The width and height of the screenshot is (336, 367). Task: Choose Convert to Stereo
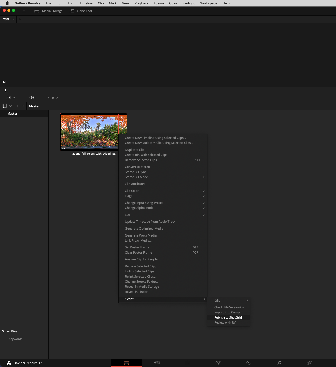(163, 167)
